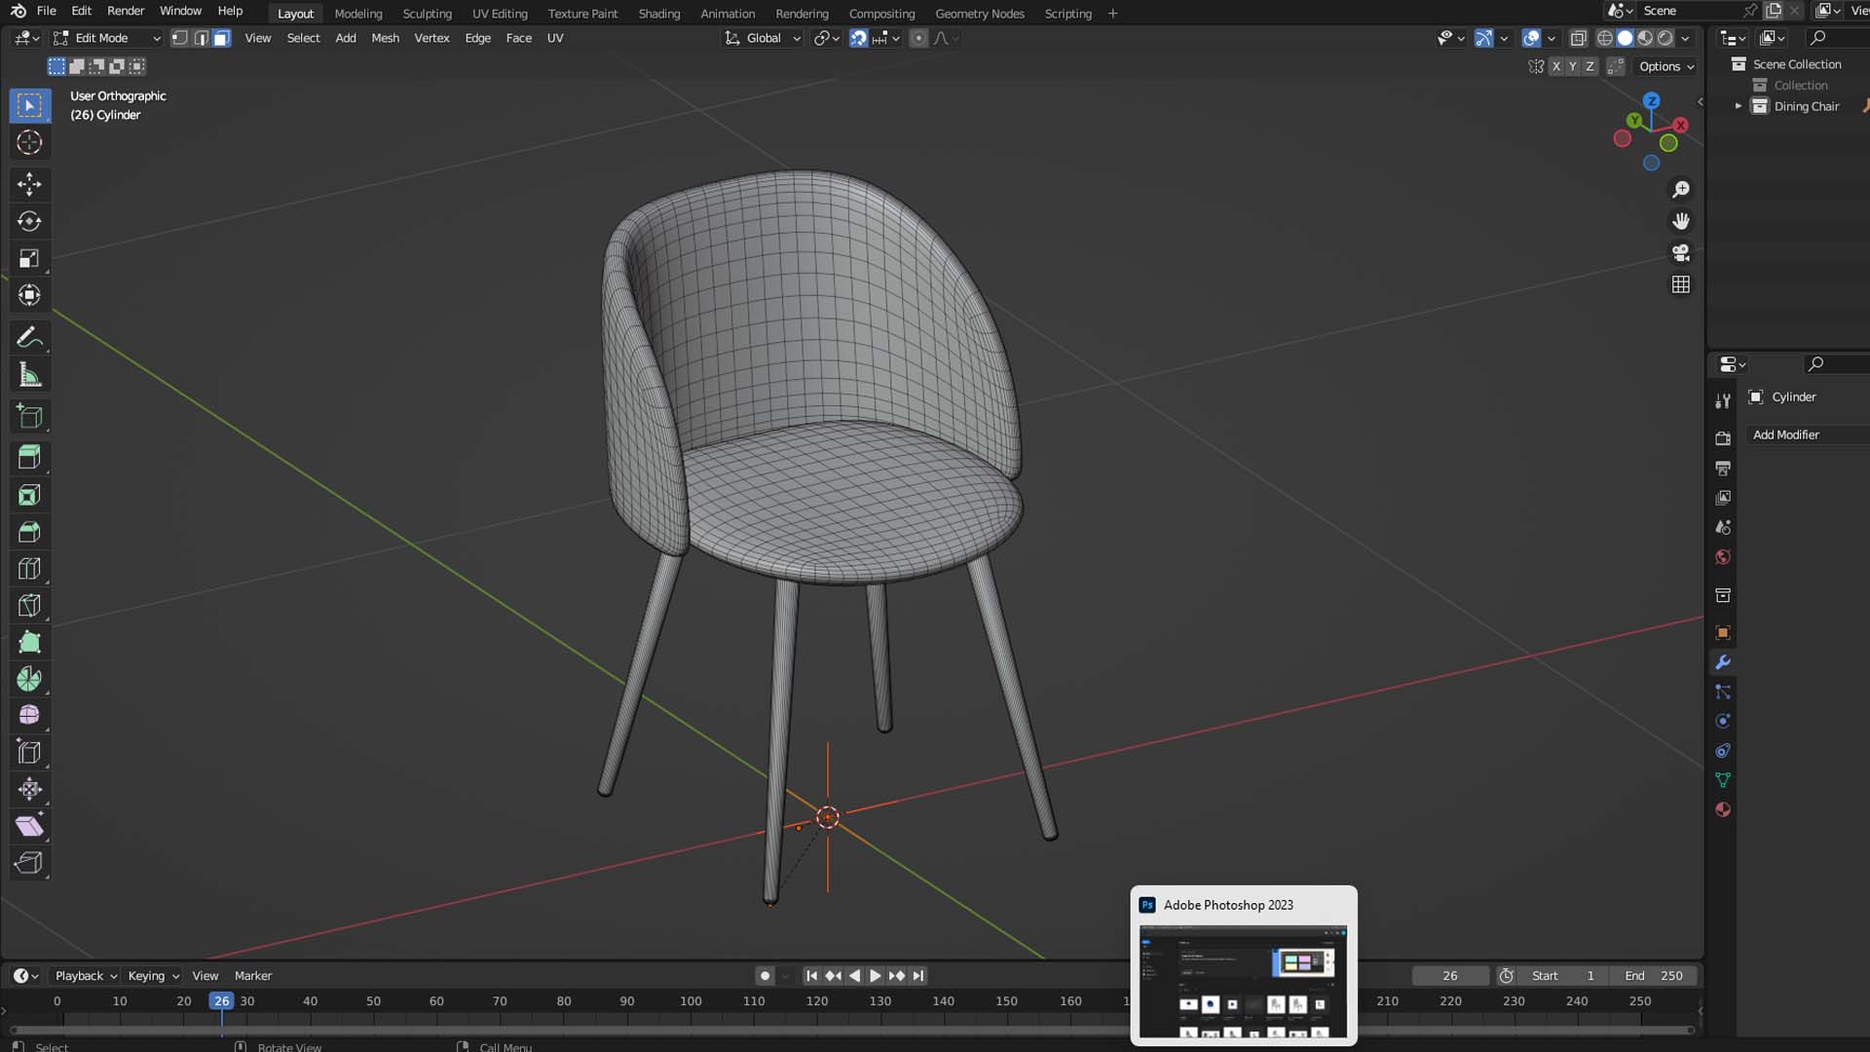Screen dimensions: 1870x1052
Task: Pick the Extrude Region tool
Action: [x=29, y=457]
